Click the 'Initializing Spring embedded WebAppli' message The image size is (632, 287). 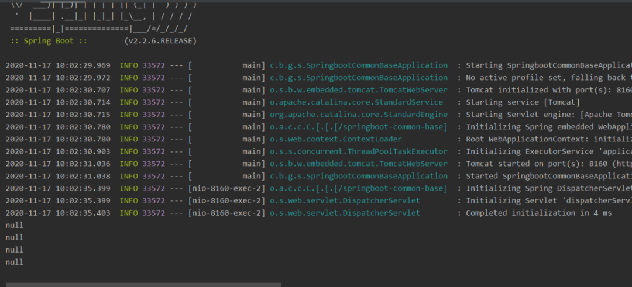(x=548, y=127)
